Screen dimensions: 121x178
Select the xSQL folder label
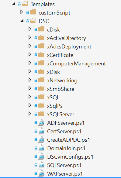[x=53, y=97]
